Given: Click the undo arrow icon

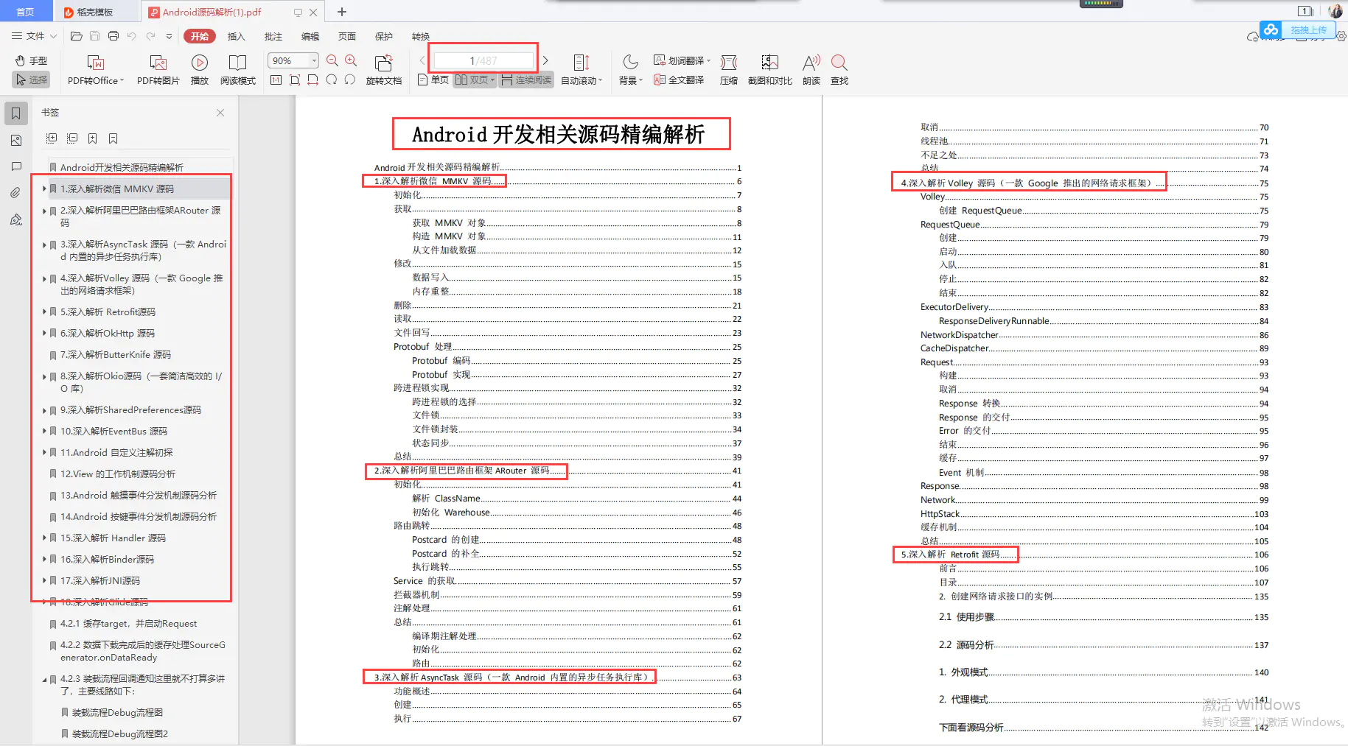Looking at the screenshot, I should [132, 36].
